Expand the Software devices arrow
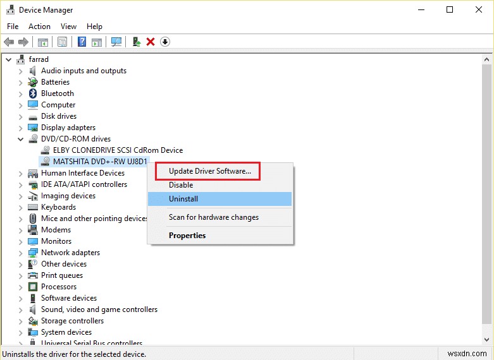494x360 pixels. tap(20, 299)
